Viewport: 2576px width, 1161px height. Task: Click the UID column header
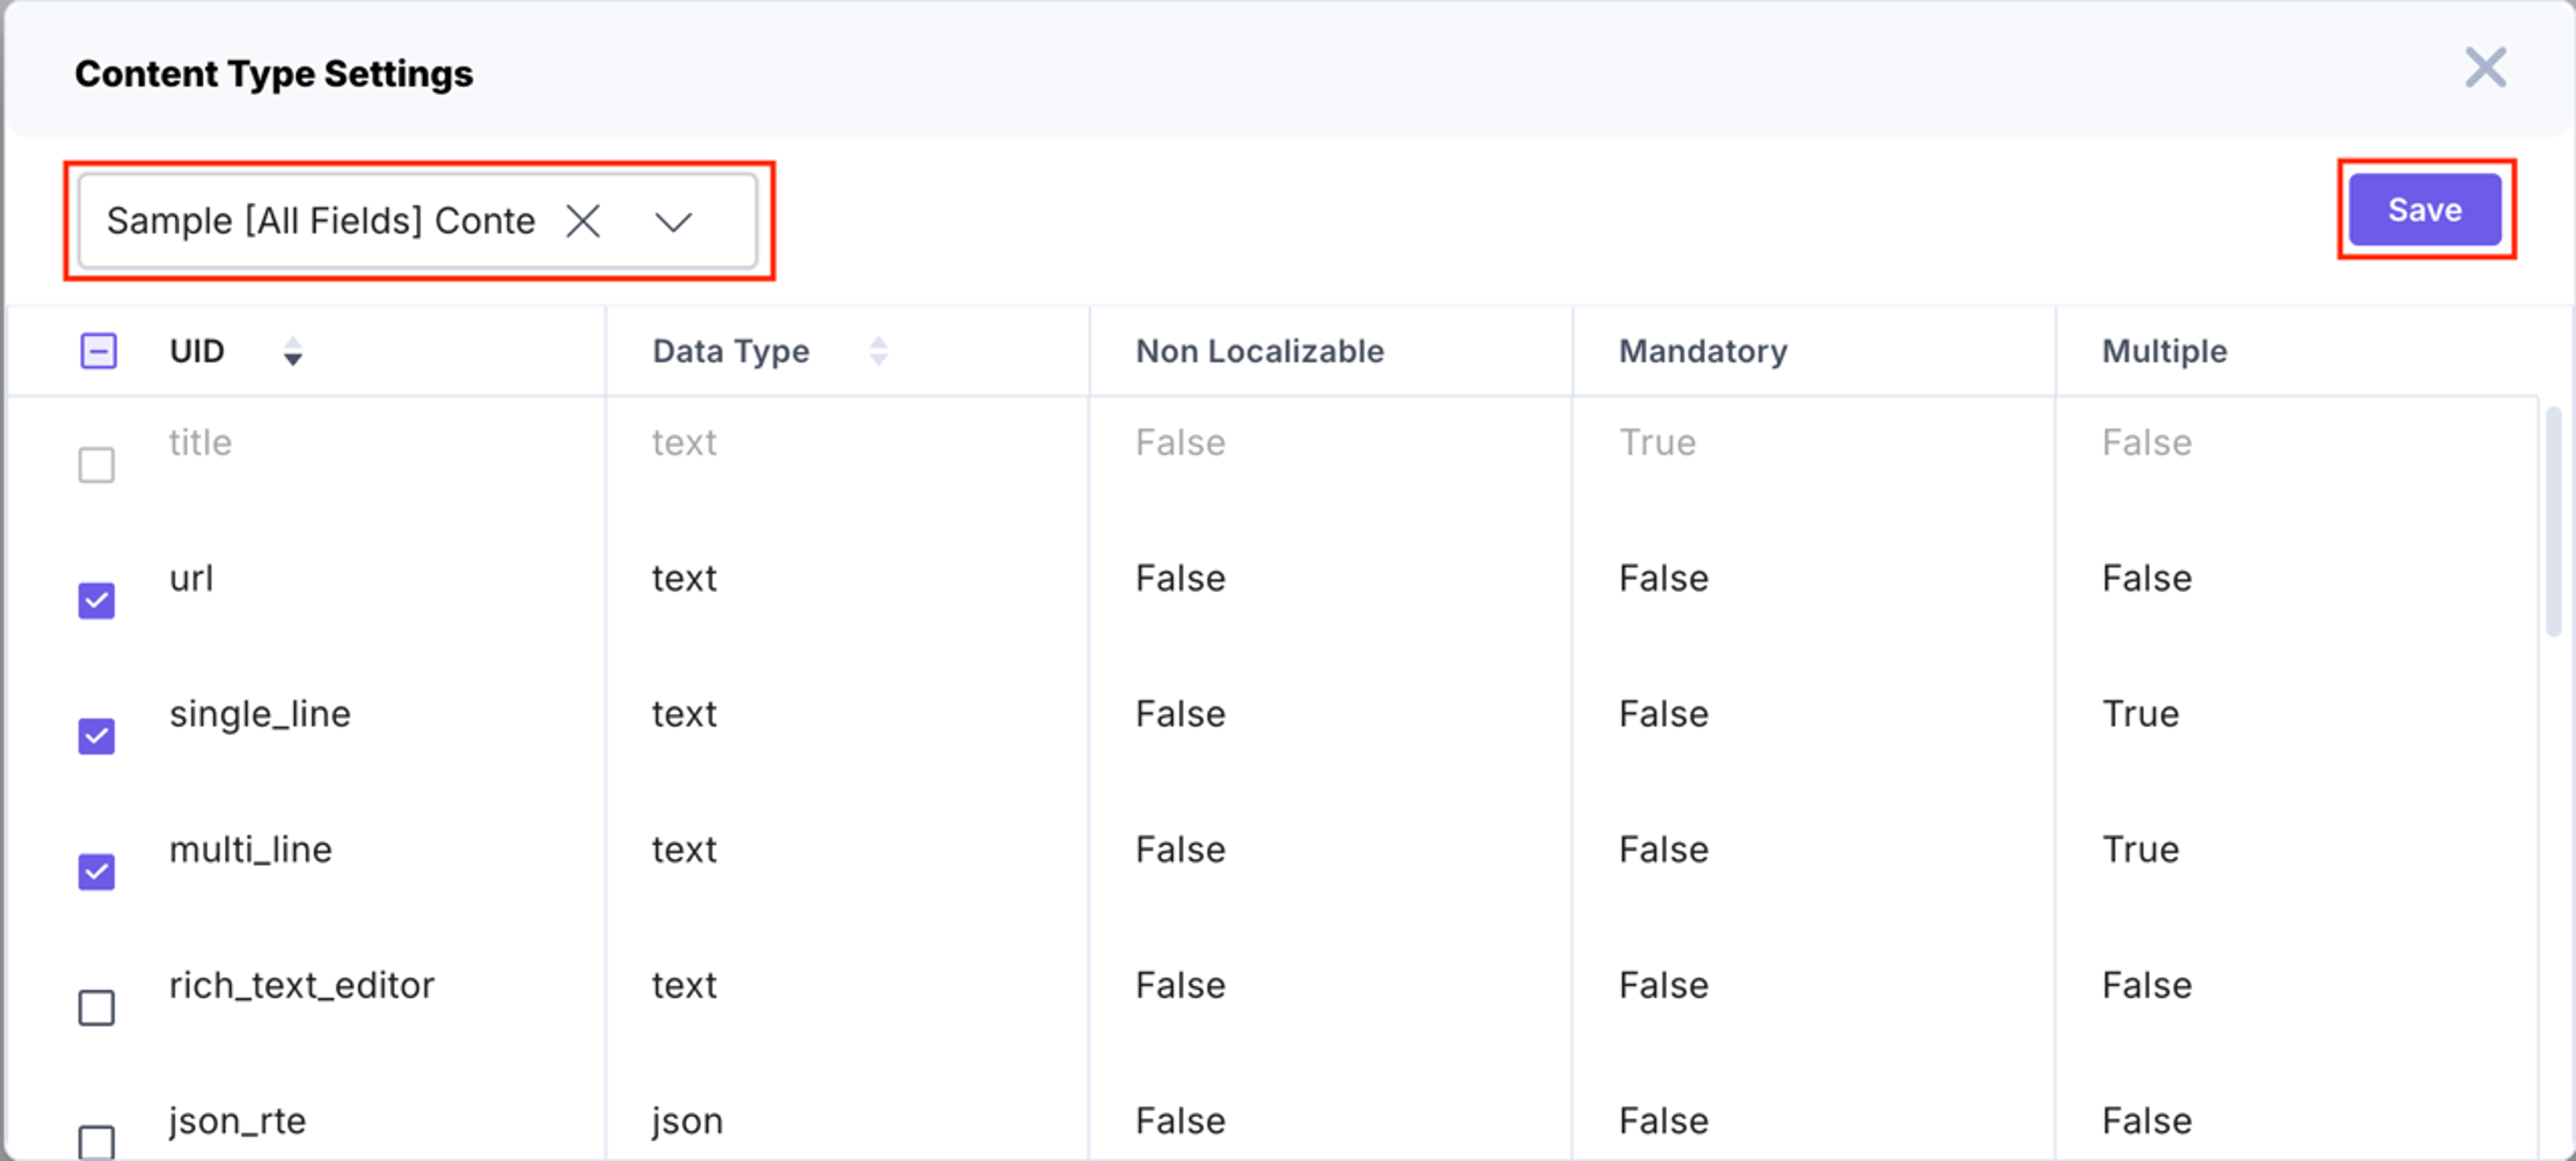tap(196, 351)
